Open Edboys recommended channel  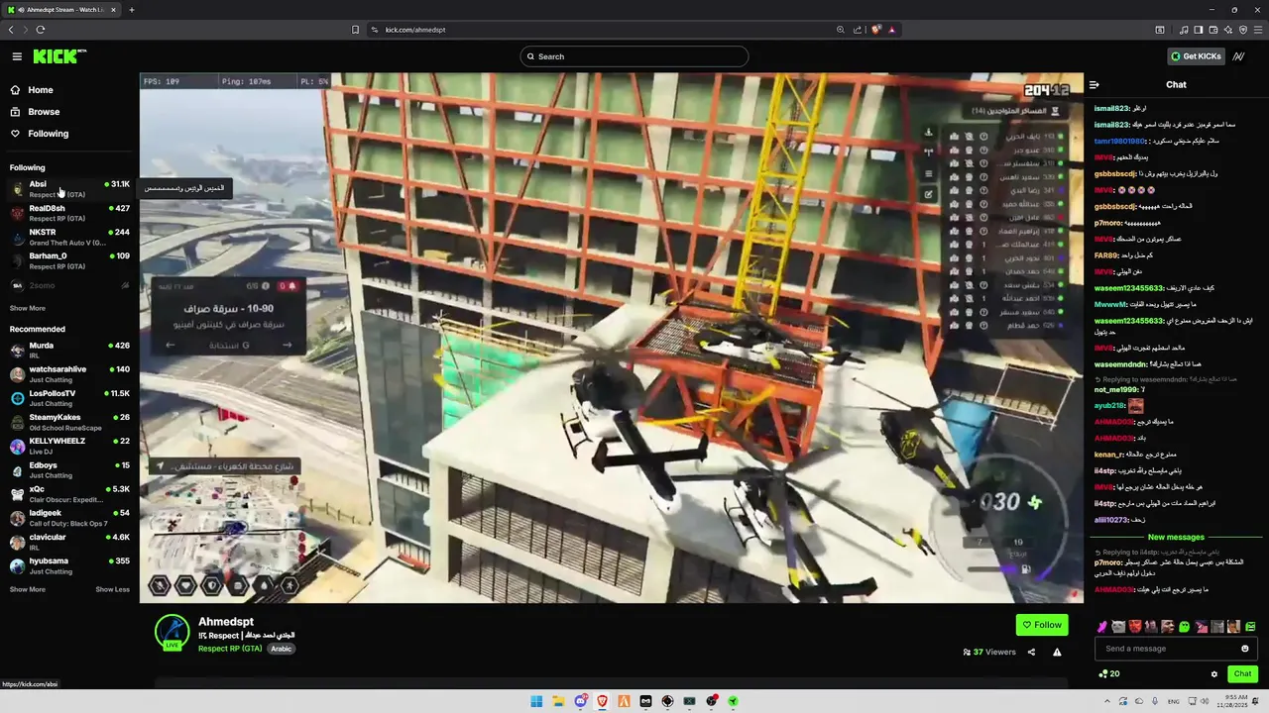coord(69,469)
